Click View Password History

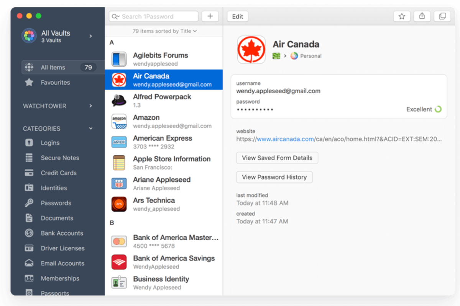click(274, 177)
